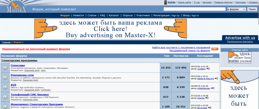
Task: Open Правила форума link
Action: click(223, 2)
